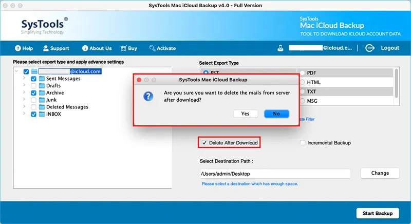Select the INBOX tree row
The width and height of the screenshot is (411, 224).
tap(53, 114)
